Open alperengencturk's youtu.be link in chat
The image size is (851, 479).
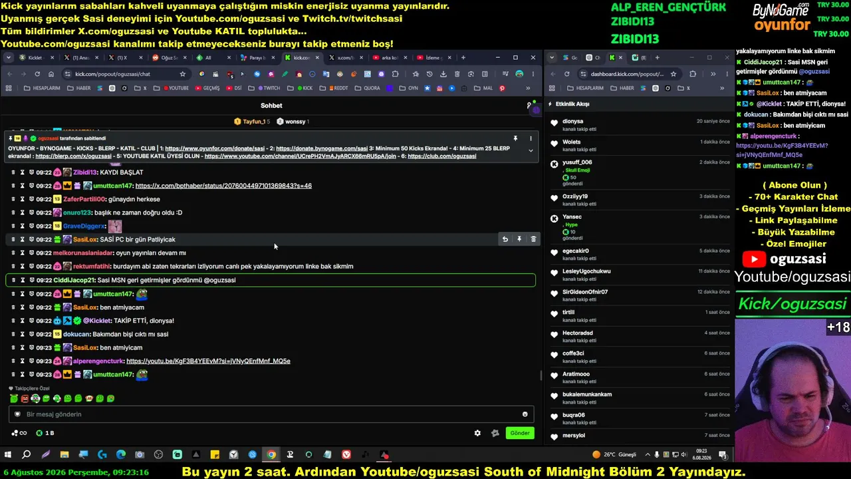click(x=208, y=361)
